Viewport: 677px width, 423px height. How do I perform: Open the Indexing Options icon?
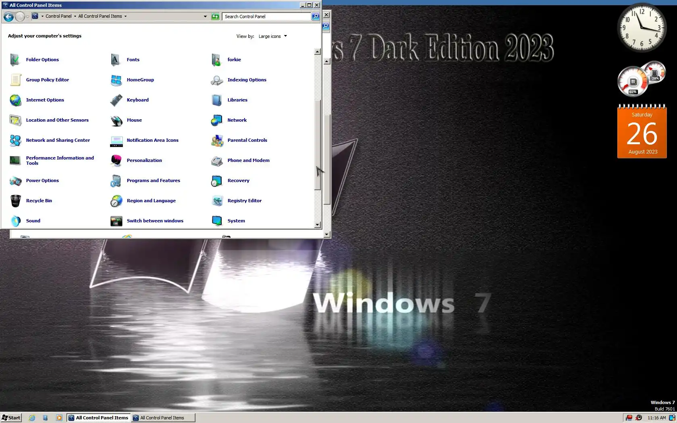217,80
